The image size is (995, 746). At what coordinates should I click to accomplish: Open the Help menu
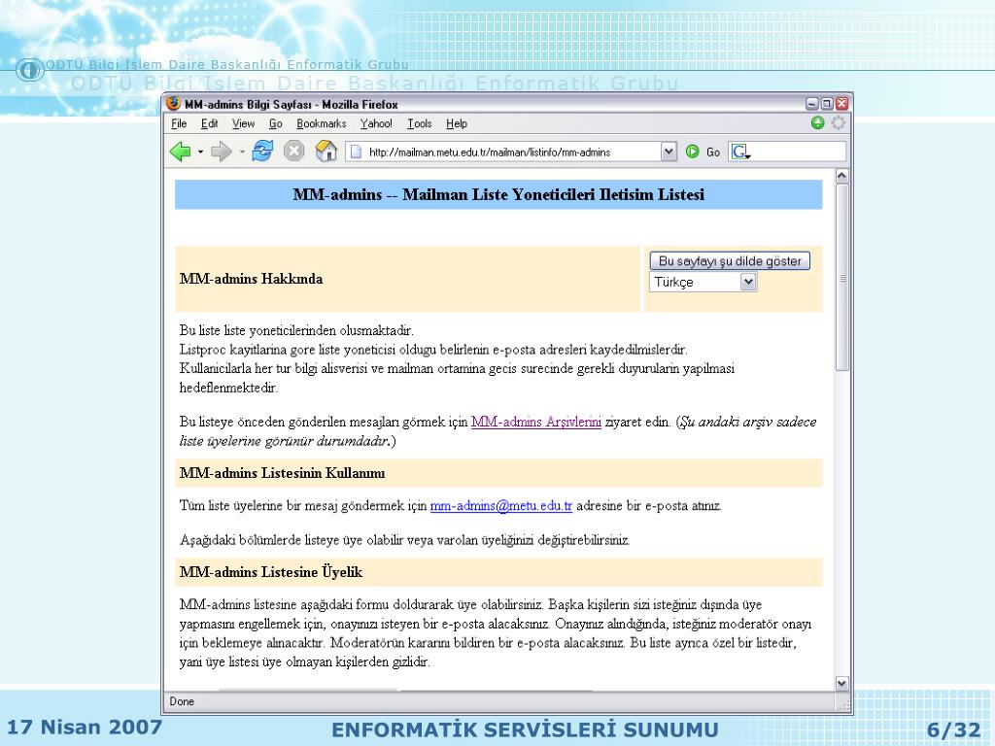[x=457, y=123]
